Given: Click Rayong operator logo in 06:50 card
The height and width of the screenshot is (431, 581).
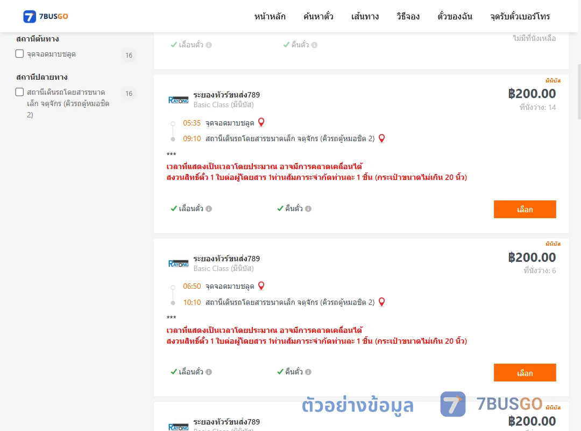Looking at the screenshot, I should [178, 263].
